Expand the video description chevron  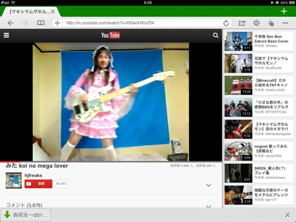click(209, 185)
